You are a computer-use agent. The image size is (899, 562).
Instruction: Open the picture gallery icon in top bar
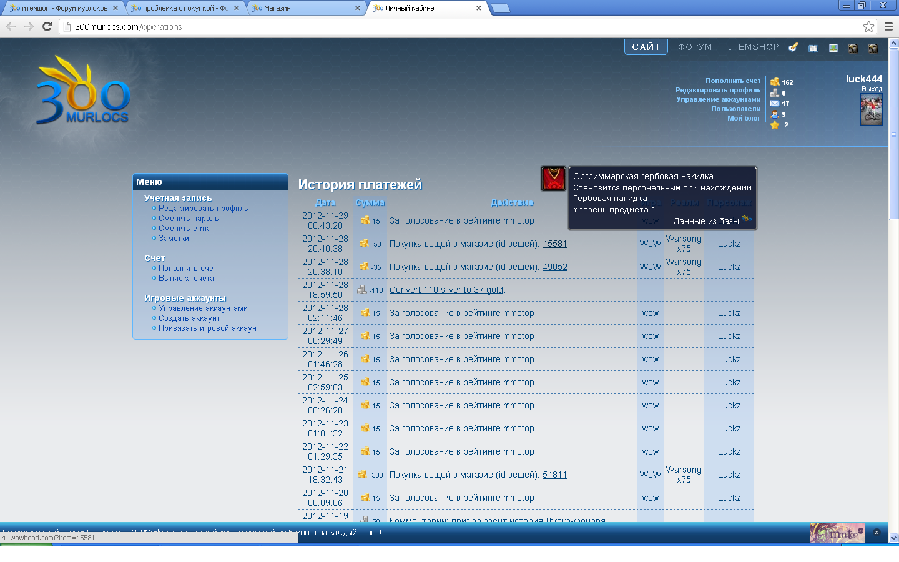coord(833,48)
